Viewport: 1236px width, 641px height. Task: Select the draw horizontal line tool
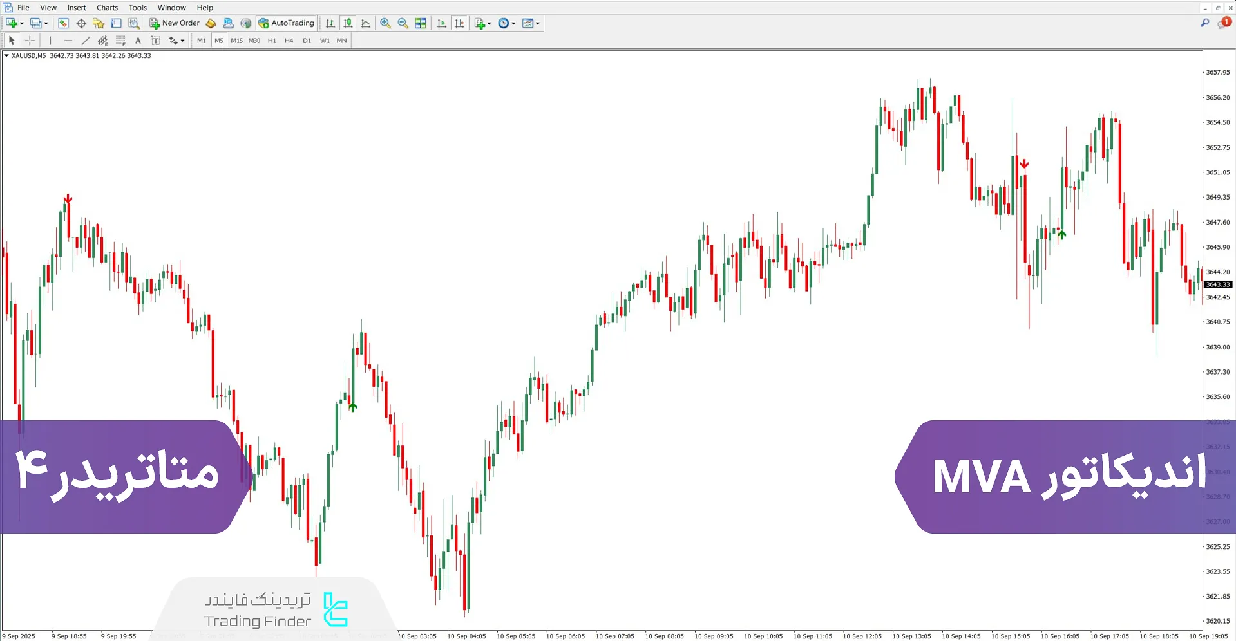(x=68, y=41)
